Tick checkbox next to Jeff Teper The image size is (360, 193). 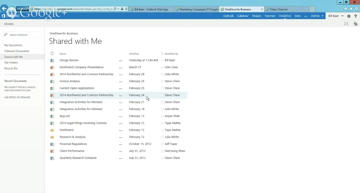162,144
